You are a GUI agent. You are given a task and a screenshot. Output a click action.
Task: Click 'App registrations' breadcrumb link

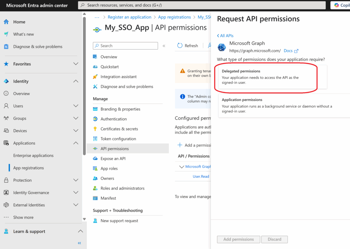coord(175,17)
